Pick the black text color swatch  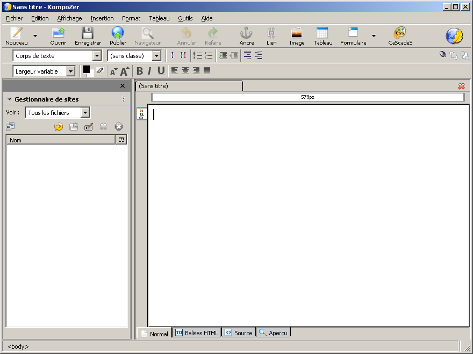pyautogui.click(x=87, y=69)
